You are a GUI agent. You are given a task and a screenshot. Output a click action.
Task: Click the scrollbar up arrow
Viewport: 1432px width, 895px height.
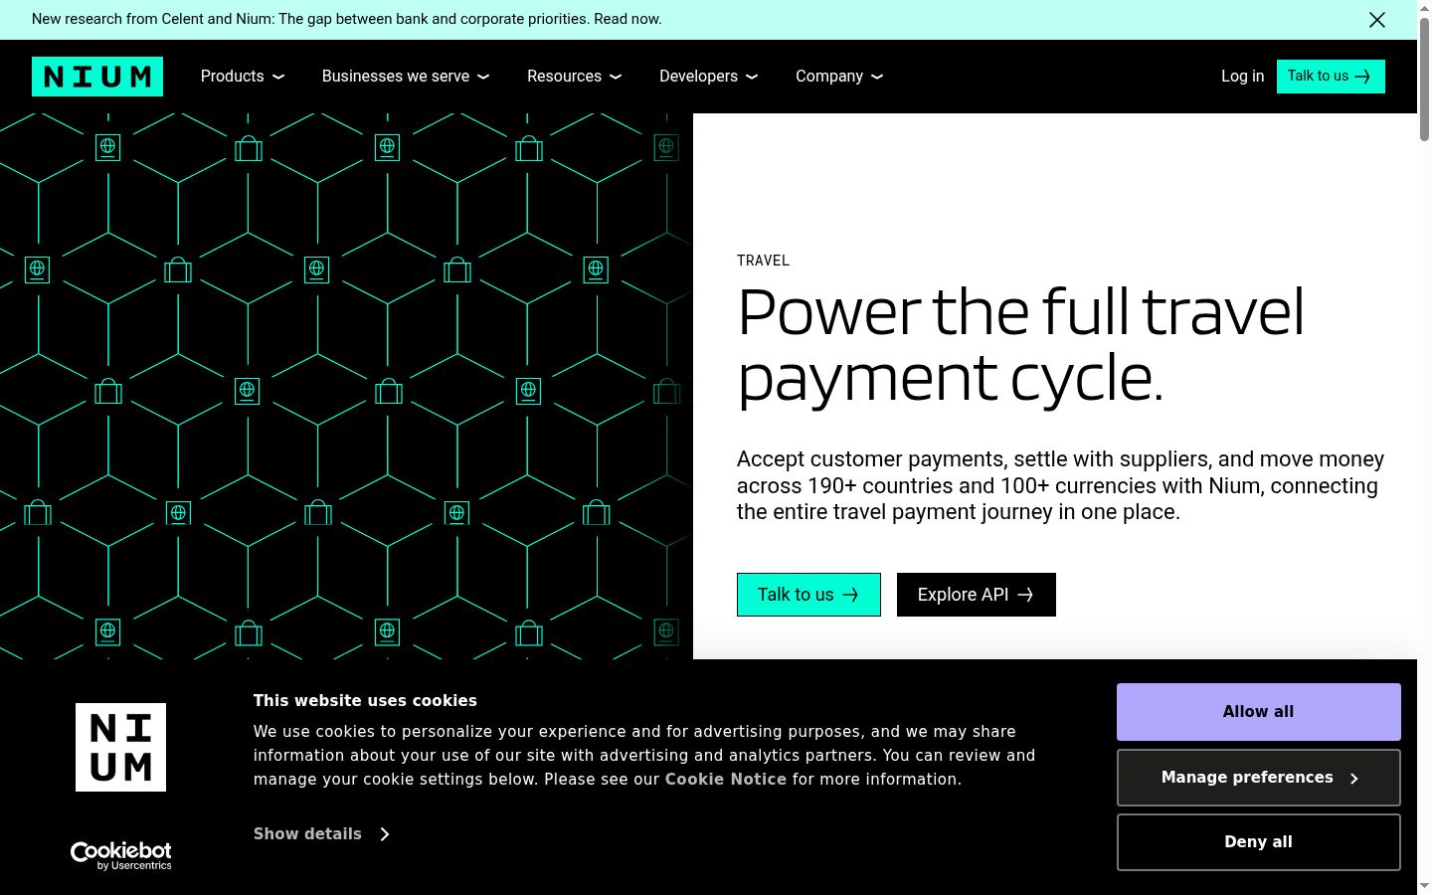click(1424, 8)
